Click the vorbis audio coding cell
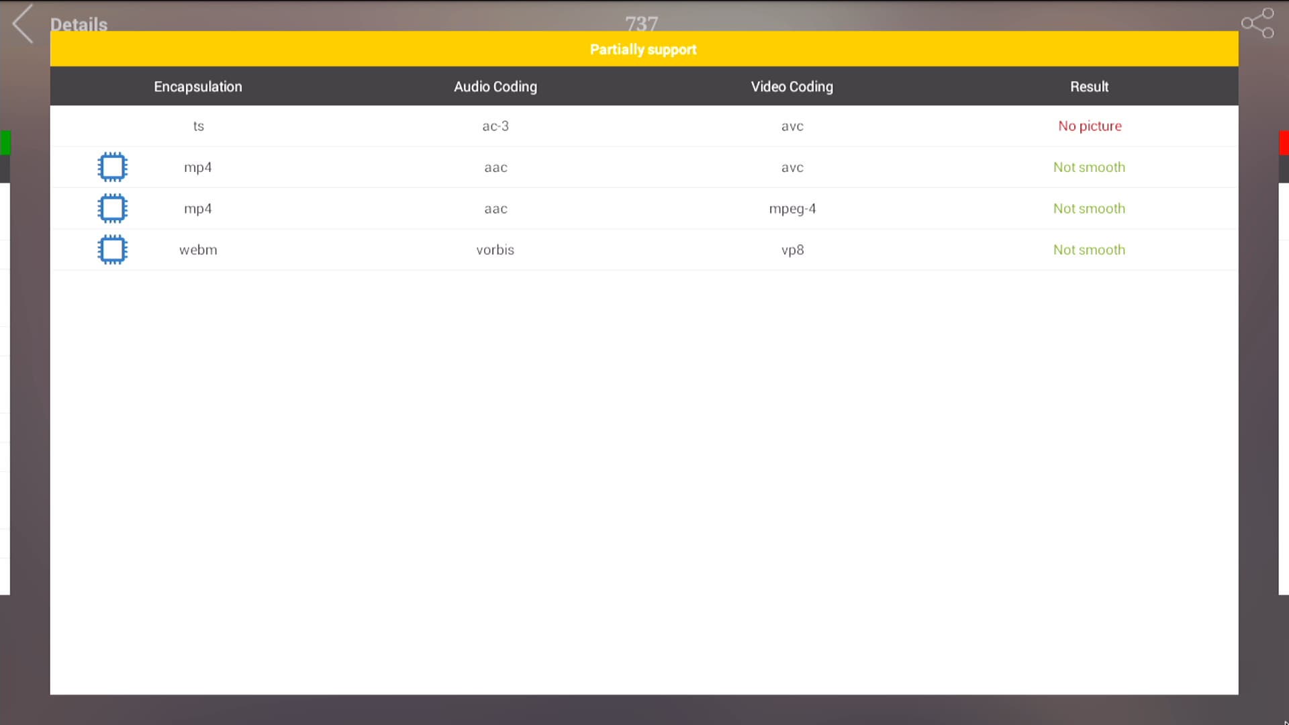Viewport: 1289px width, 725px height. coord(495,250)
